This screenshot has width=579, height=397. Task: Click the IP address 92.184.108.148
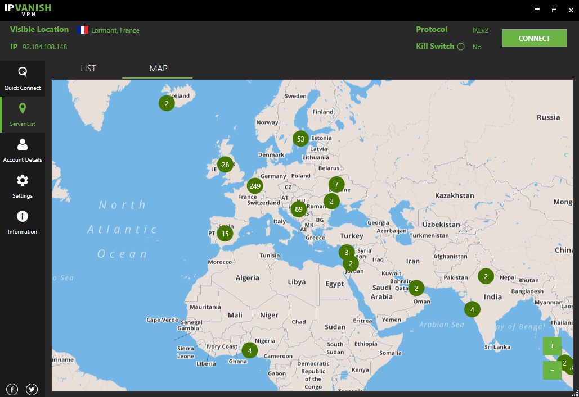44,47
